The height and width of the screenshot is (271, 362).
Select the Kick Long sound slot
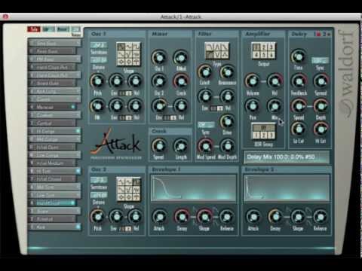pos(54,91)
